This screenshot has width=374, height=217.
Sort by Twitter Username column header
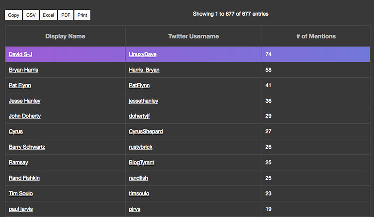pyautogui.click(x=193, y=36)
